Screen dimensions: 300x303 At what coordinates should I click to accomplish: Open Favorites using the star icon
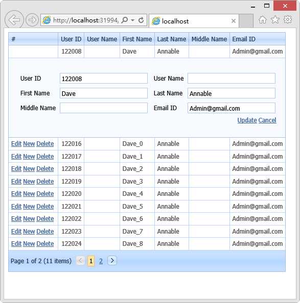pos(275,19)
